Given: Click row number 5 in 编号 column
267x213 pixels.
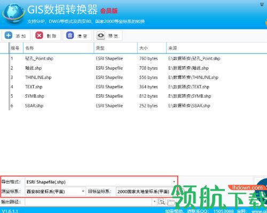Looking at the screenshot, I should tap(12, 96).
